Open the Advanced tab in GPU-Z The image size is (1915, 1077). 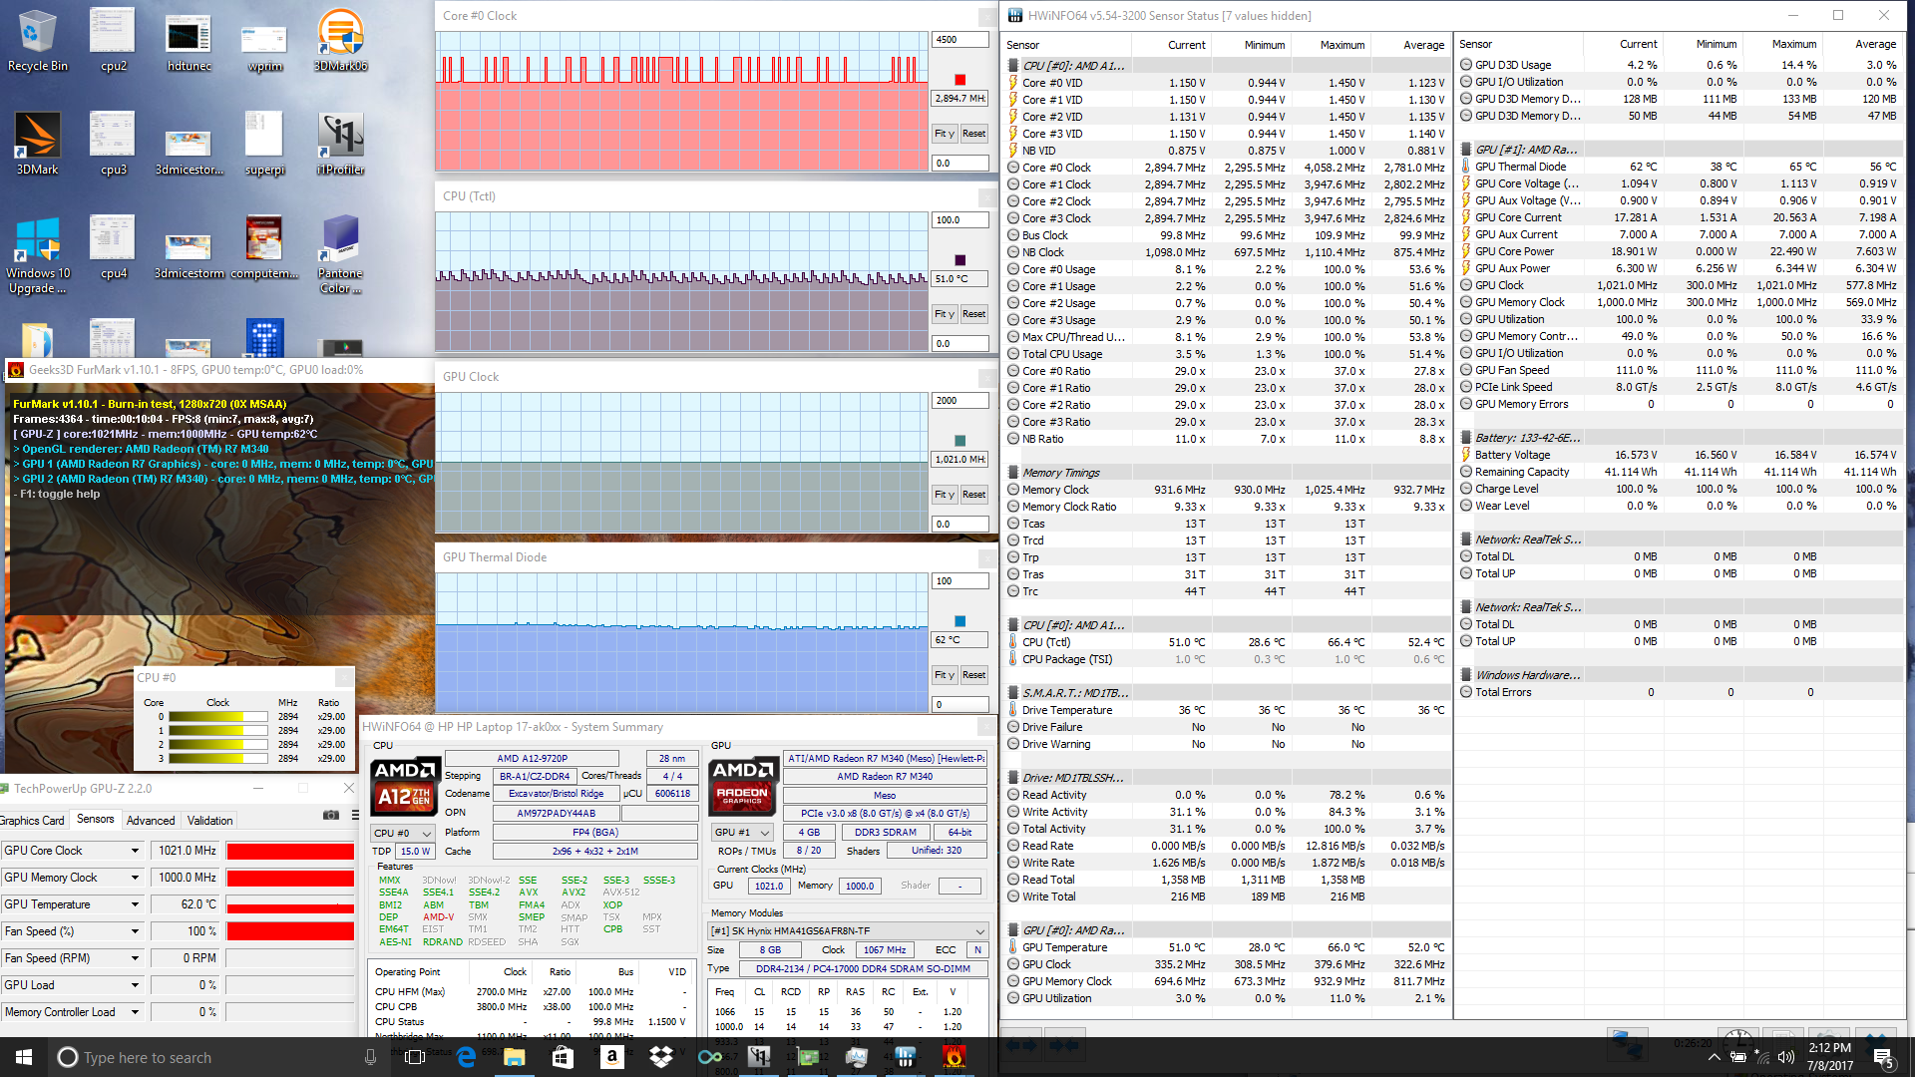[x=151, y=821]
